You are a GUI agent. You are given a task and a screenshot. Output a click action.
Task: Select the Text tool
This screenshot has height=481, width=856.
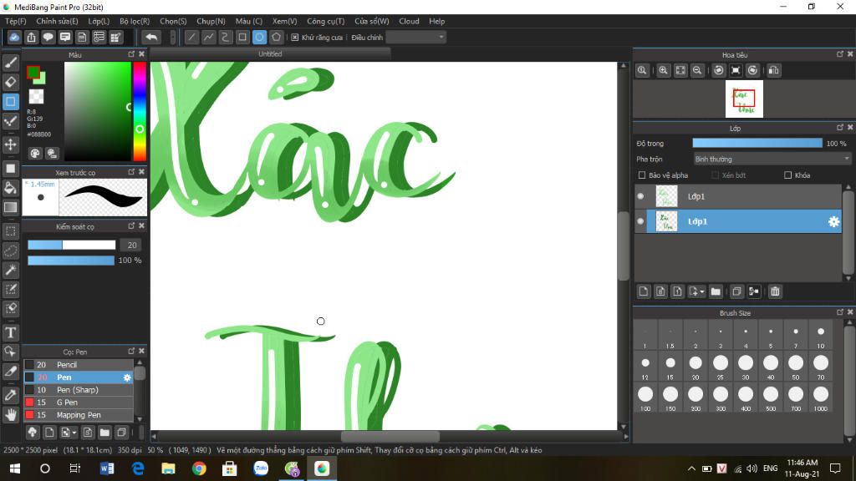[10, 332]
